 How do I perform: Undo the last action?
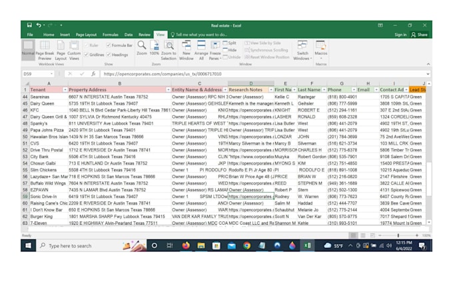coord(39,25)
